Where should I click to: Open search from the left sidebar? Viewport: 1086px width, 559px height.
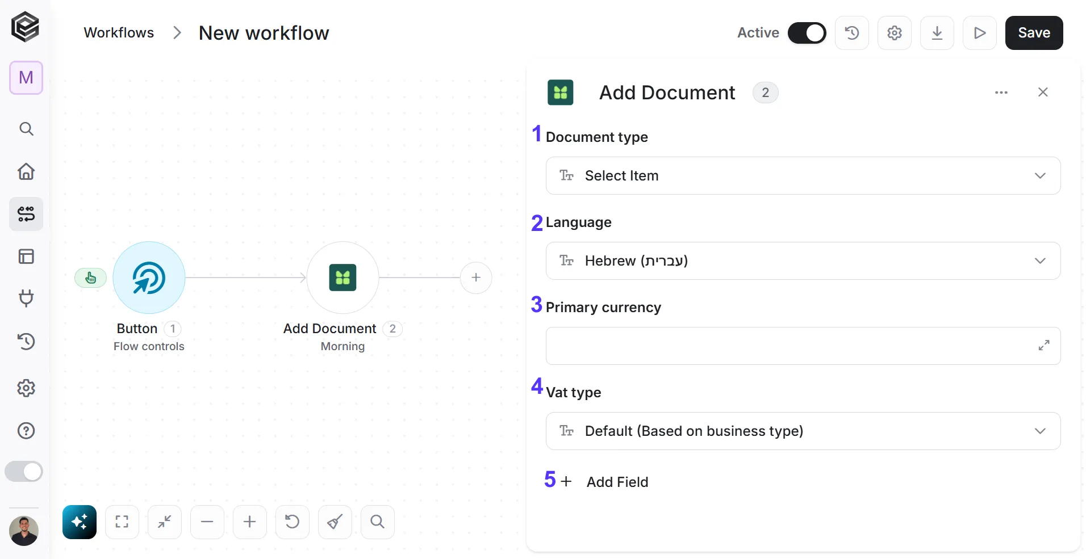[x=26, y=129]
